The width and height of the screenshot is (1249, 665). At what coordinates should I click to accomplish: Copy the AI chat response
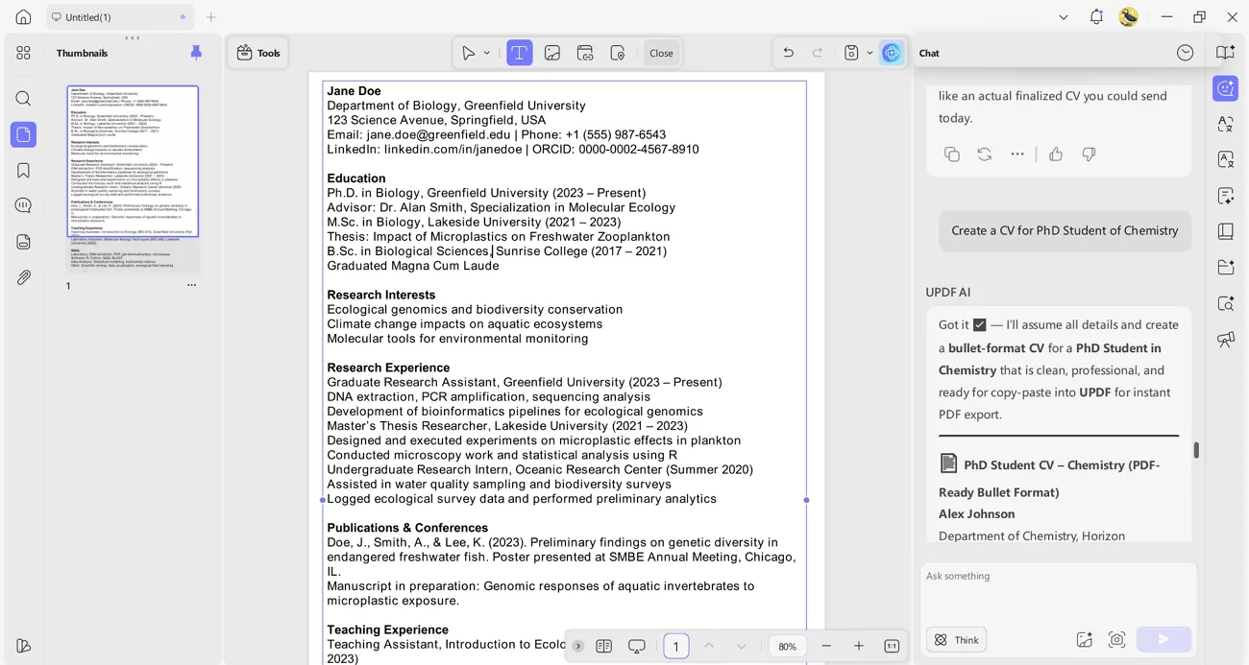pyautogui.click(x=951, y=154)
